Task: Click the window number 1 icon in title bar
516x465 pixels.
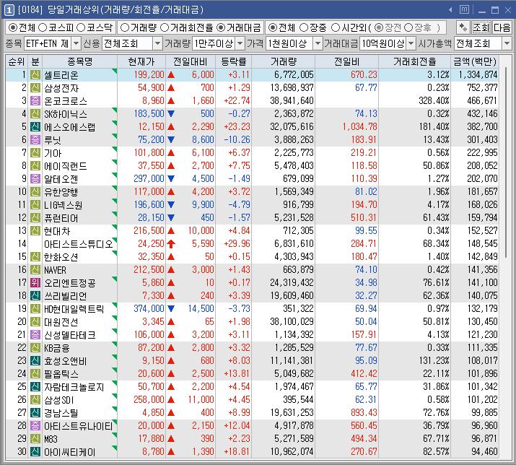Action: (9, 10)
